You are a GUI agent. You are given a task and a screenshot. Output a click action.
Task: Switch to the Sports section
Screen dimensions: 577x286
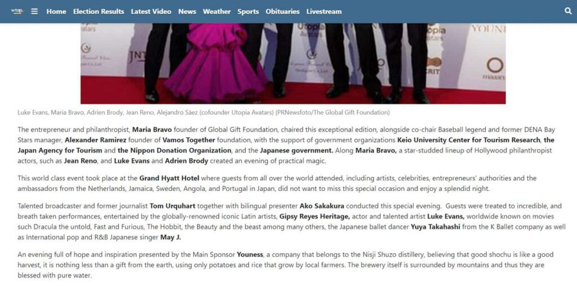[248, 11]
